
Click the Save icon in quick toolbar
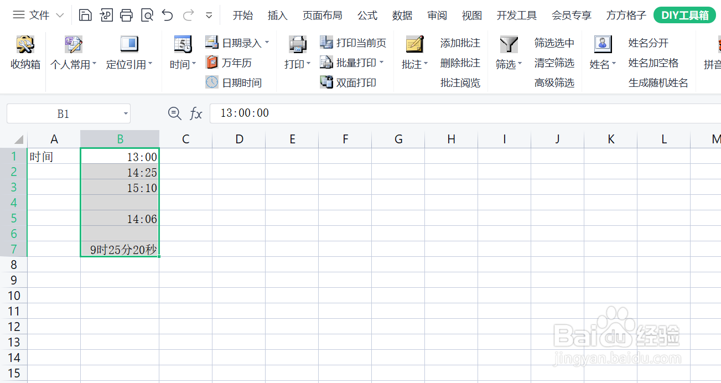[x=85, y=15]
